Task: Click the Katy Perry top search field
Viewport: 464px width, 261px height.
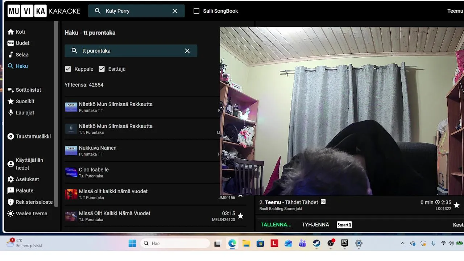Action: pyautogui.click(x=136, y=11)
